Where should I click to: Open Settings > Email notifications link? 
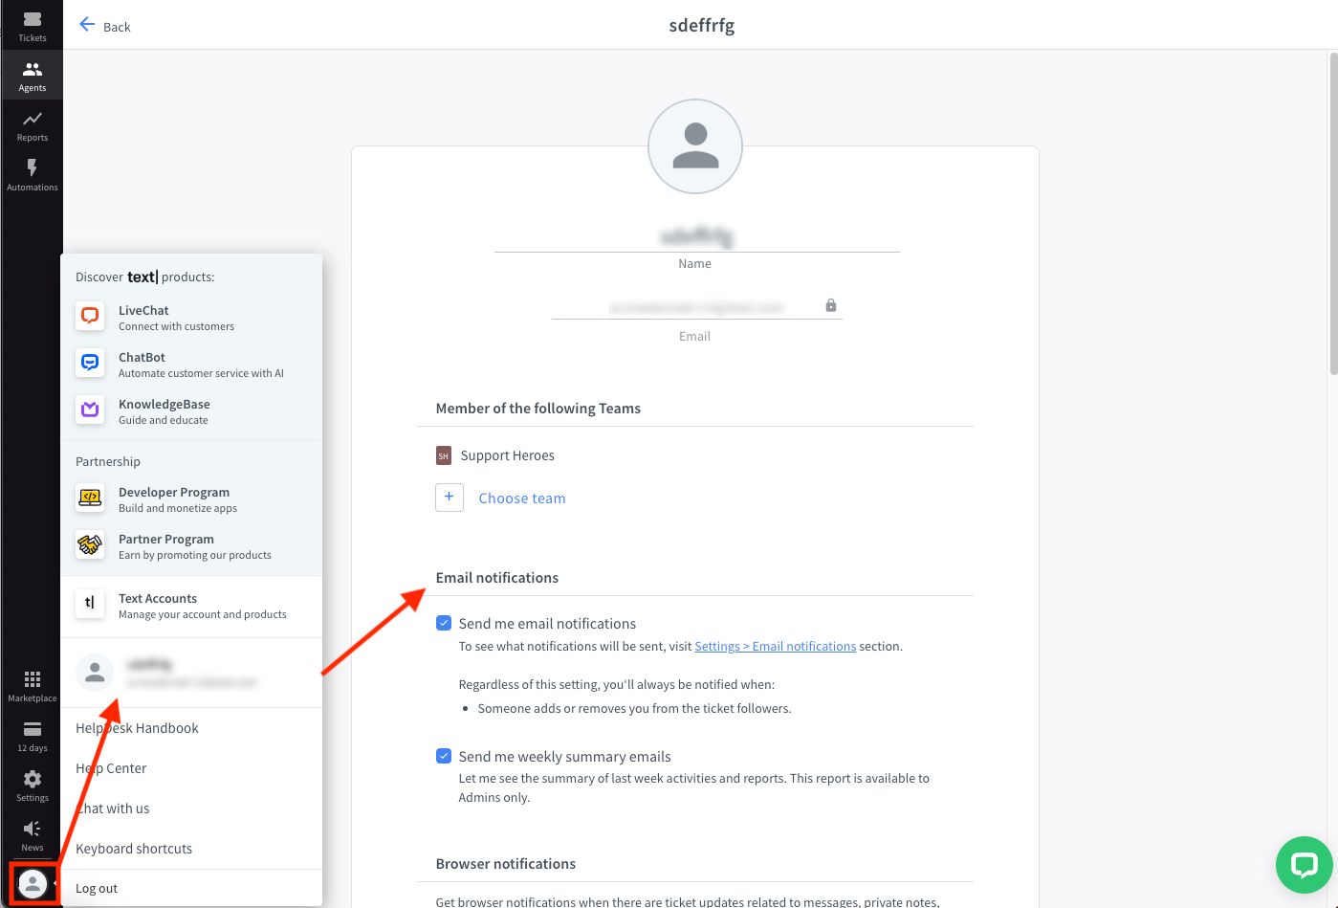[x=775, y=646]
